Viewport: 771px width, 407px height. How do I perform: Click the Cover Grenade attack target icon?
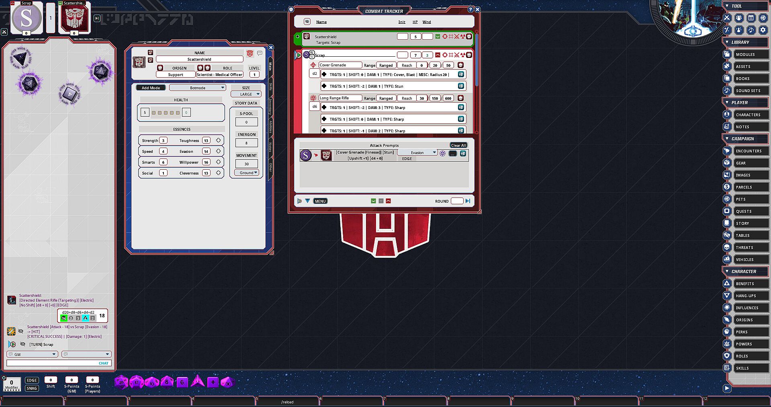(x=313, y=65)
